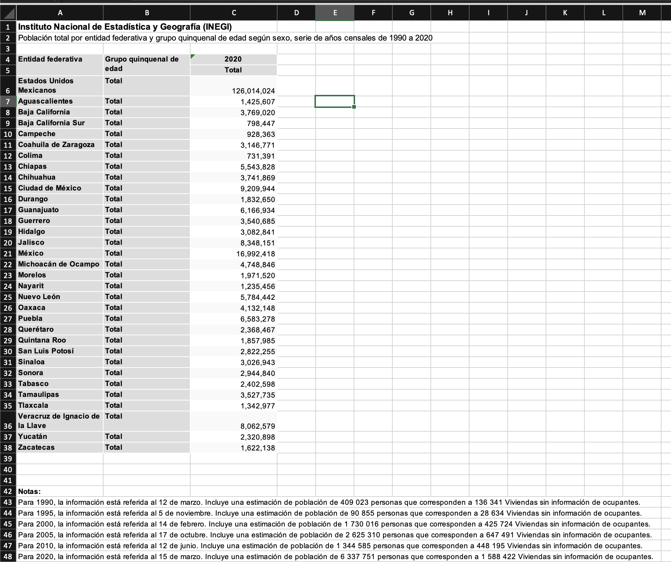Click the 'Yucatán' cell
671x562 pixels.
point(60,437)
